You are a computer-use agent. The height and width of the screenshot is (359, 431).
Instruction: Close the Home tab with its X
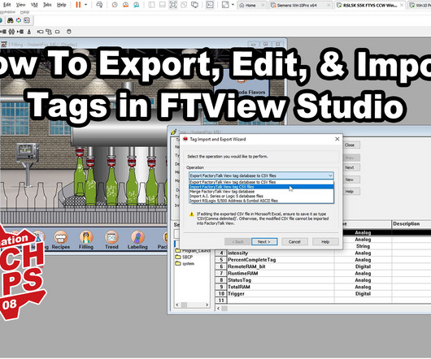click(x=263, y=5)
